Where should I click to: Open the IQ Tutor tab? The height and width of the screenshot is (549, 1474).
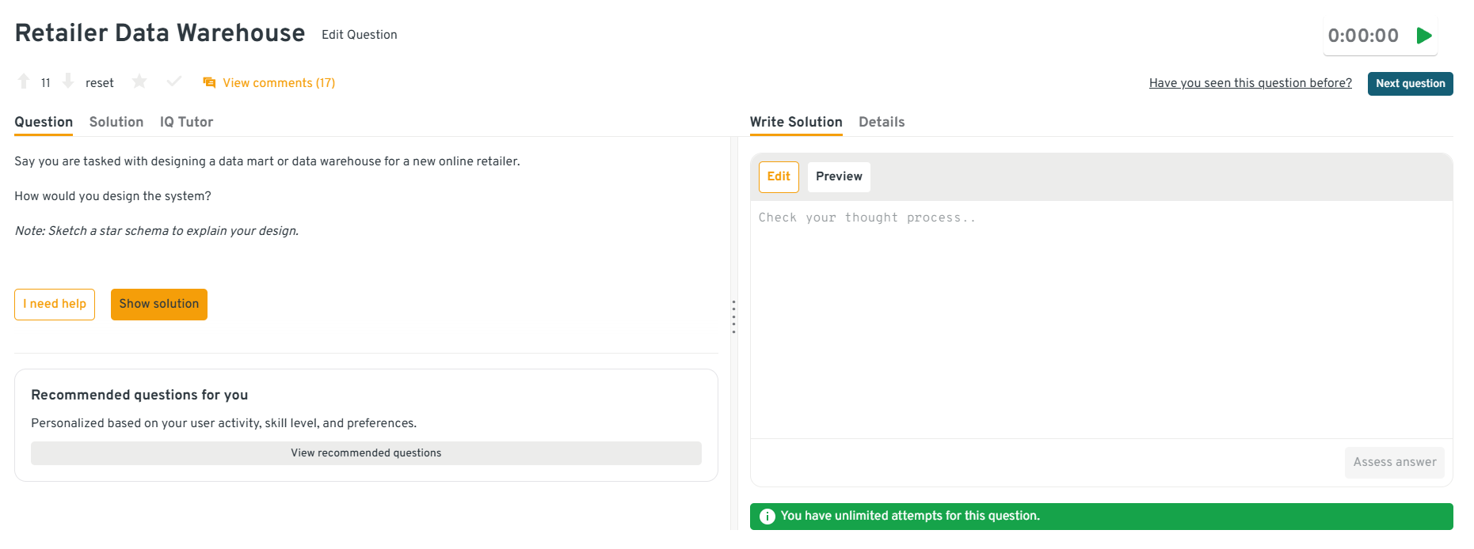(x=186, y=122)
